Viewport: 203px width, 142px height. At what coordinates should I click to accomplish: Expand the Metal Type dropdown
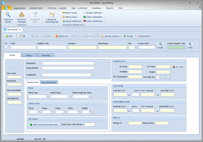48,96
